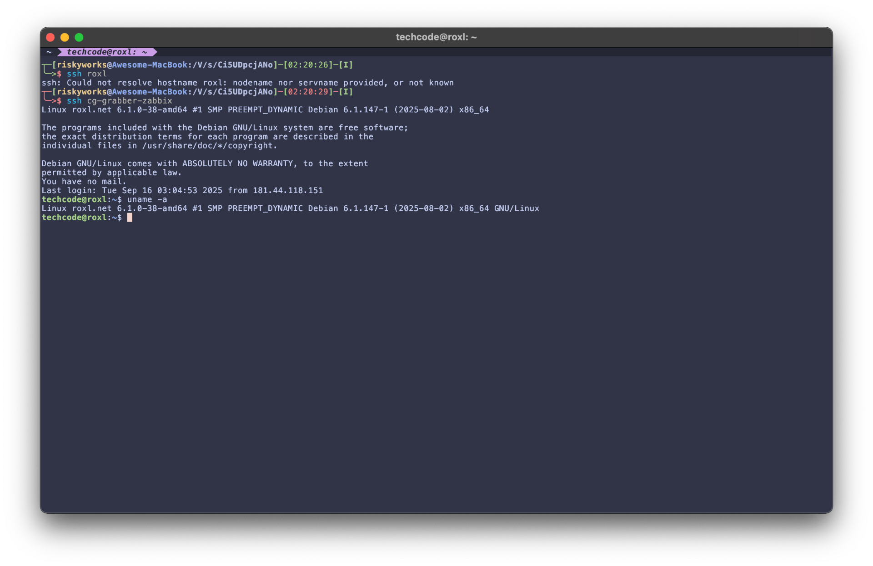This screenshot has height=566, width=873.
Task: Click the 'ssh roxl' command text
Action: 87,74
